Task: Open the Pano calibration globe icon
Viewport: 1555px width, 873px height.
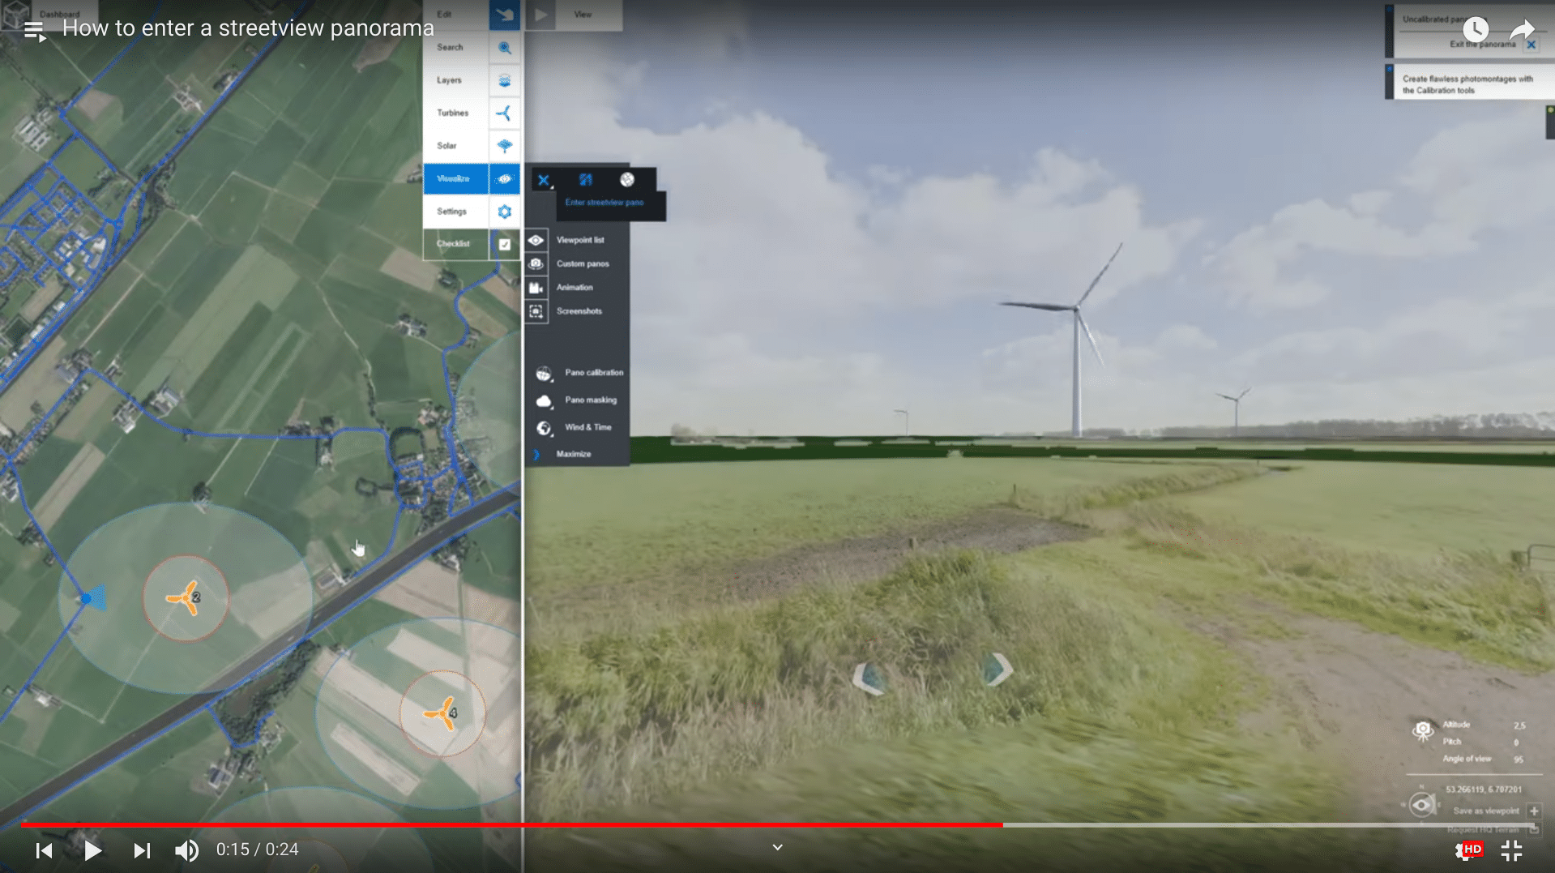Action: 544,374
